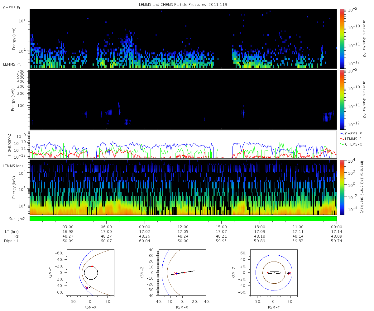
Task: Click the spacecraft marker in KSM-X/KSM-Y plot
Action: click(x=87, y=288)
